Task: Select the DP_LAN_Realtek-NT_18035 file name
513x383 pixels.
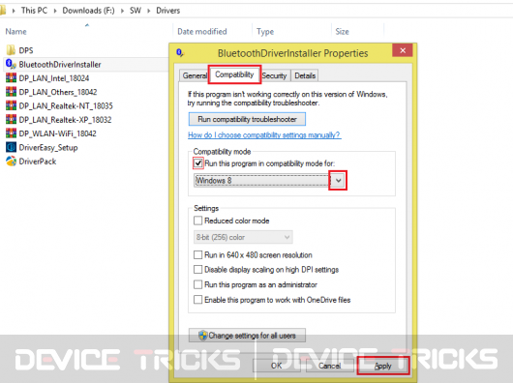Action: pos(66,105)
